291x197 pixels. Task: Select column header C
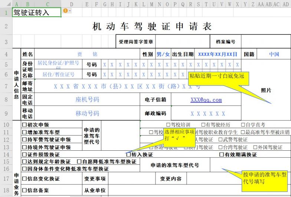[48, 4]
